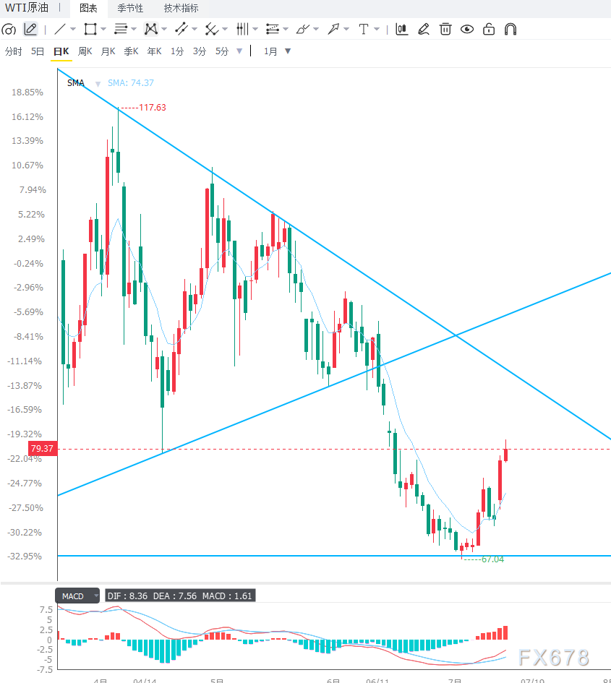
Task: Select the 月K timeframe
Action: (108, 51)
